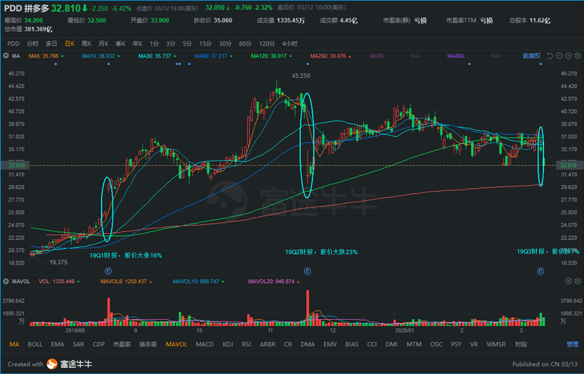Click the MA850 indicator label
Image resolution: width=584 pixels, height=374 pixels.
pyautogui.click(x=456, y=56)
